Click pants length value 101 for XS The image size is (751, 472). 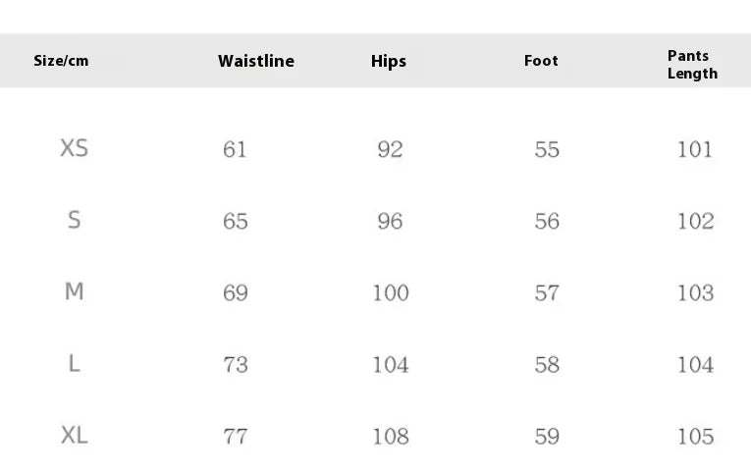(x=695, y=149)
